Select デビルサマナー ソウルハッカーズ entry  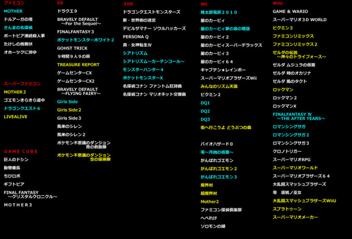(x=154, y=28)
